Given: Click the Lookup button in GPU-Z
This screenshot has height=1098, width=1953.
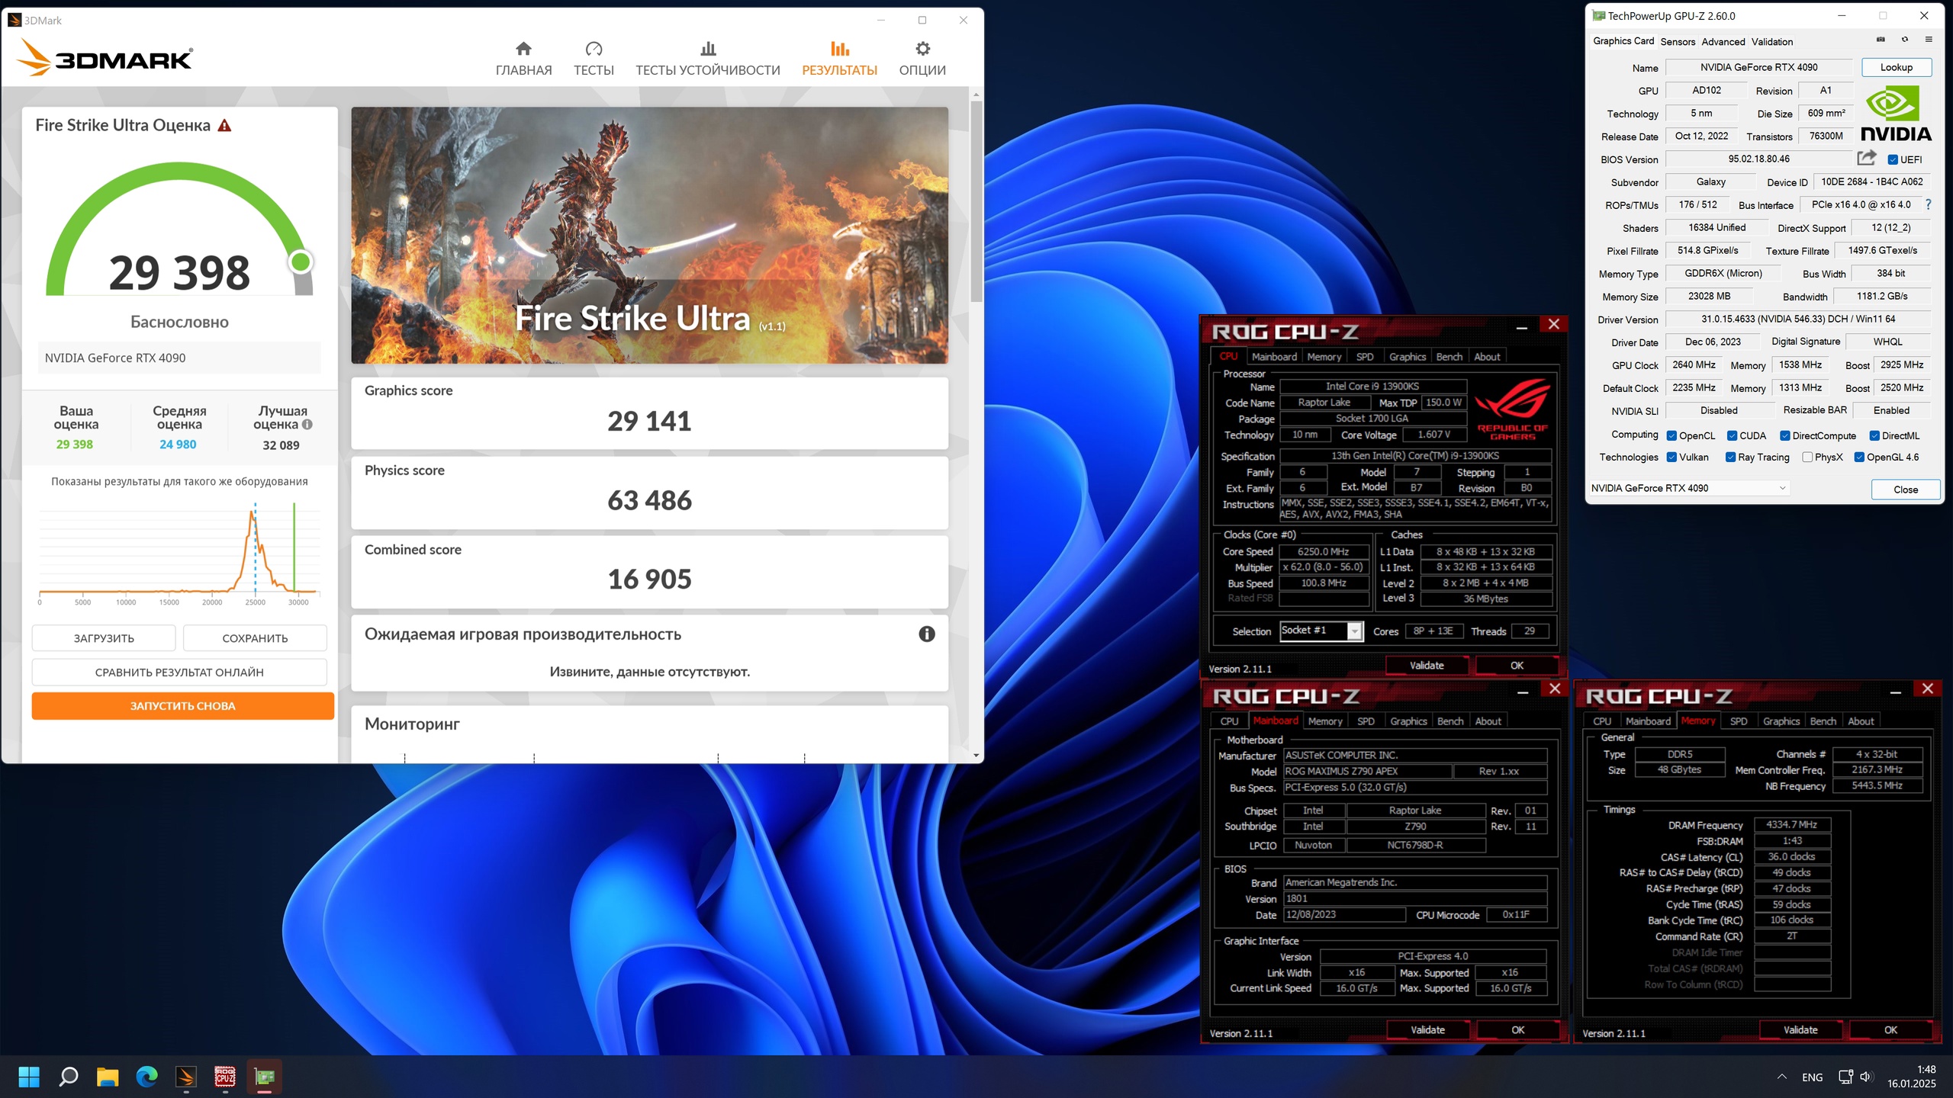Looking at the screenshot, I should pos(1897,67).
